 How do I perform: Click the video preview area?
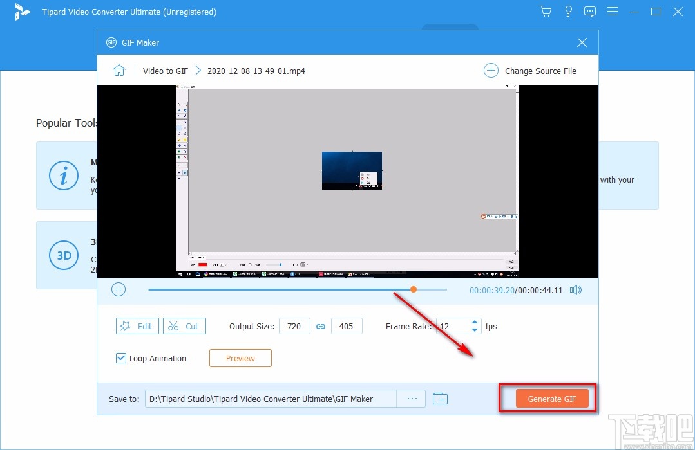[348, 181]
